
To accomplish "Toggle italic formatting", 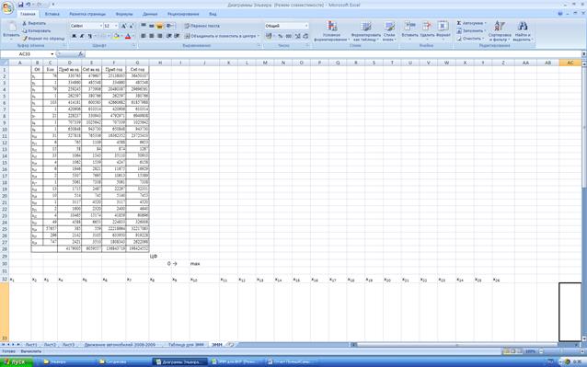I will 82,36.
